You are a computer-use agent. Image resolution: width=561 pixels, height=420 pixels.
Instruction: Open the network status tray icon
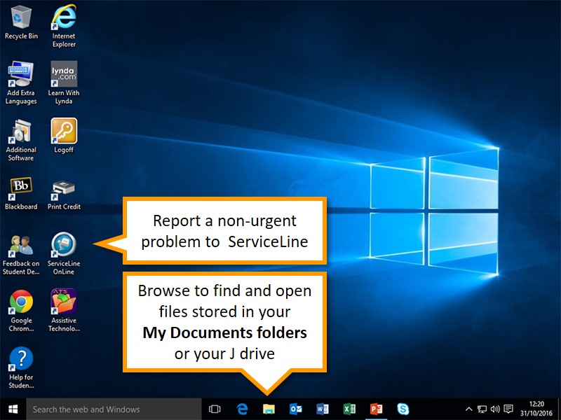tap(482, 409)
